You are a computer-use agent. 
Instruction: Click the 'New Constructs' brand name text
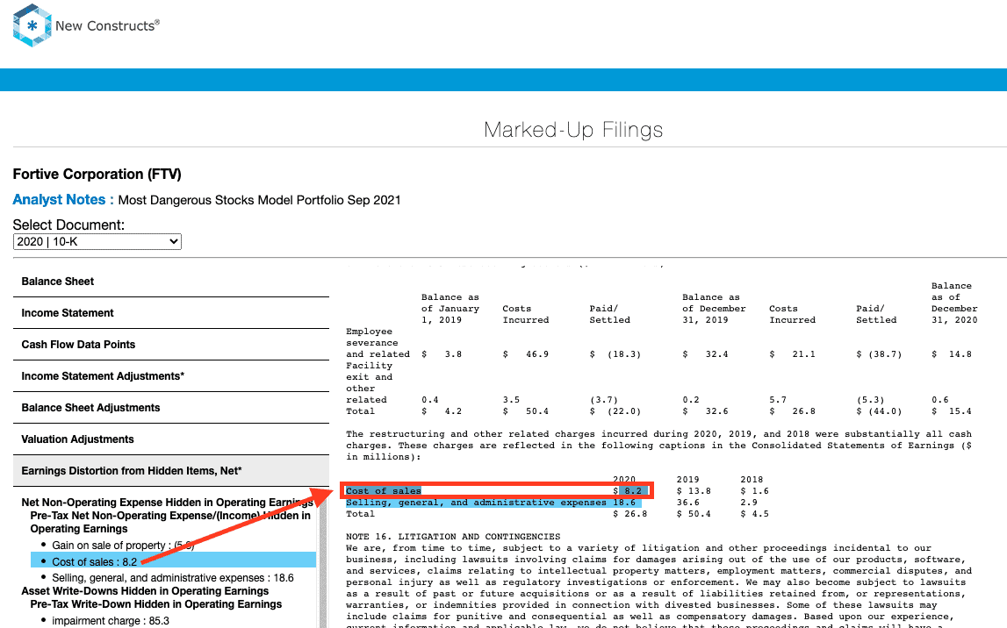click(x=106, y=25)
